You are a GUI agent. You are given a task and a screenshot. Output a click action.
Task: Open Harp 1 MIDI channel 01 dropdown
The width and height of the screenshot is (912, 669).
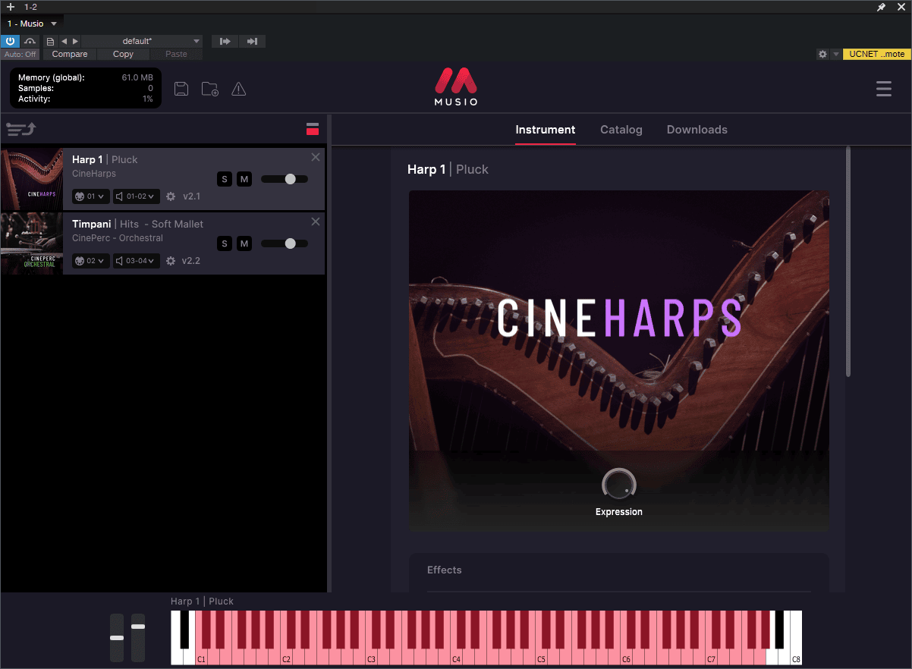click(x=90, y=196)
